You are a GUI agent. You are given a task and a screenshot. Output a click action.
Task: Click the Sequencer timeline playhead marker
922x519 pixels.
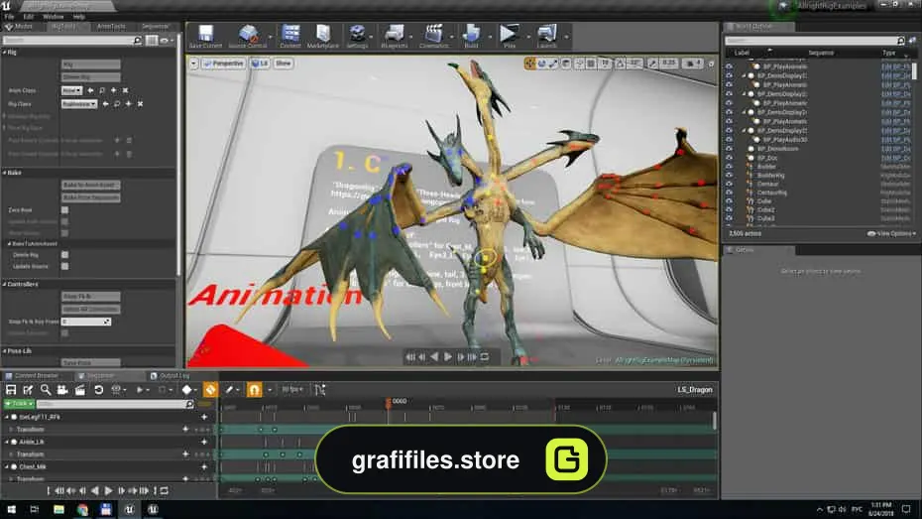388,402
